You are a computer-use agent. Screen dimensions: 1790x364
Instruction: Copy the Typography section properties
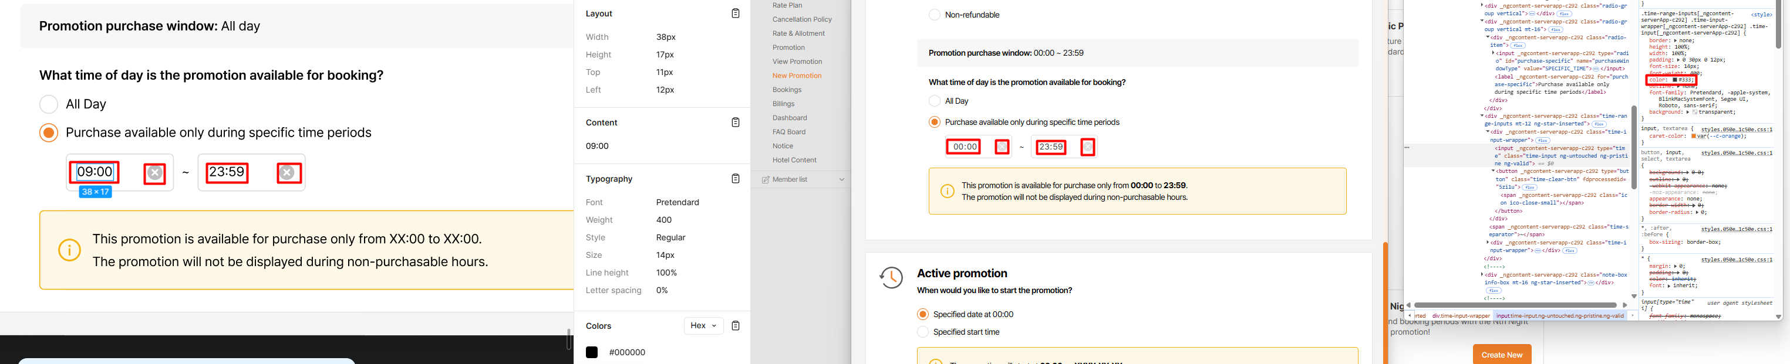click(735, 179)
